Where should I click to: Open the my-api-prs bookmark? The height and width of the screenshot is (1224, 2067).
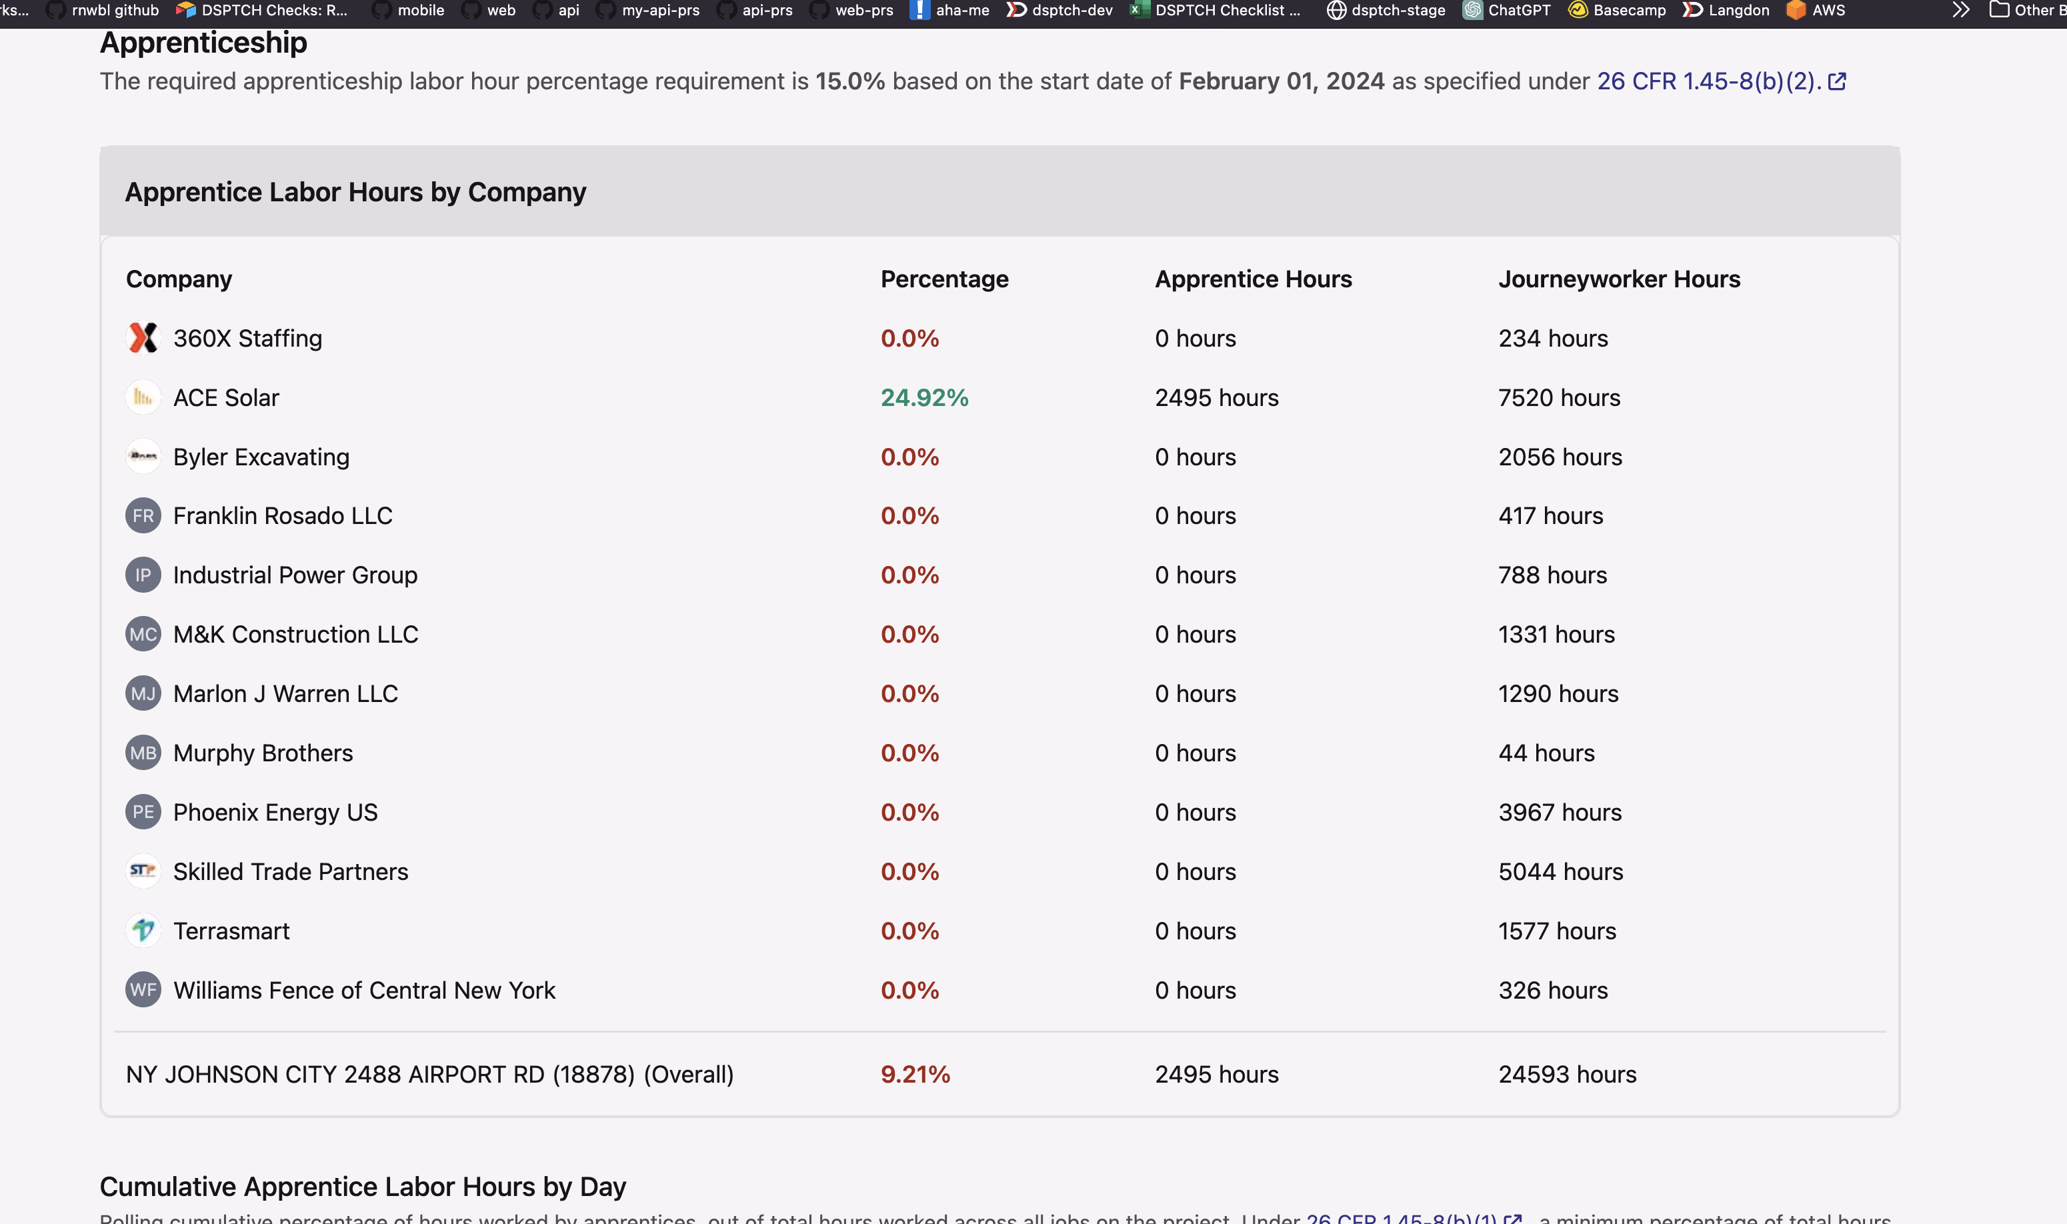click(x=648, y=11)
